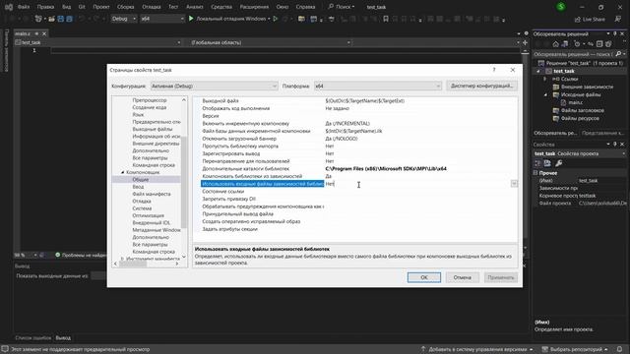Viewport: 630px width, 354px height.
Task: Select Оптимизация in the properties tree
Action: point(148,215)
